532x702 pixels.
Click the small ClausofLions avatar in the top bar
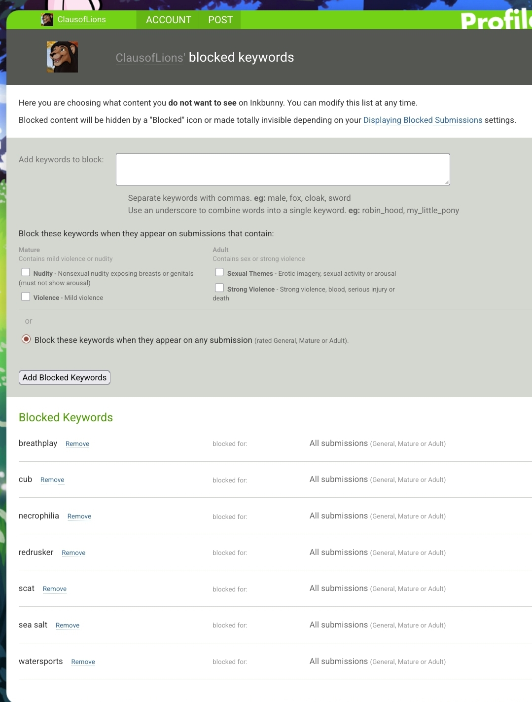pyautogui.click(x=47, y=20)
